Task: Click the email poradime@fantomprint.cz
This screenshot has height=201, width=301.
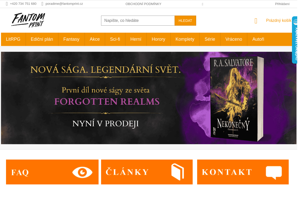Action: pos(64,4)
